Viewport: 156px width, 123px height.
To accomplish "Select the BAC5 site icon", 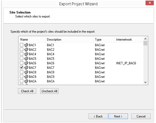I will click(x=26, y=59).
